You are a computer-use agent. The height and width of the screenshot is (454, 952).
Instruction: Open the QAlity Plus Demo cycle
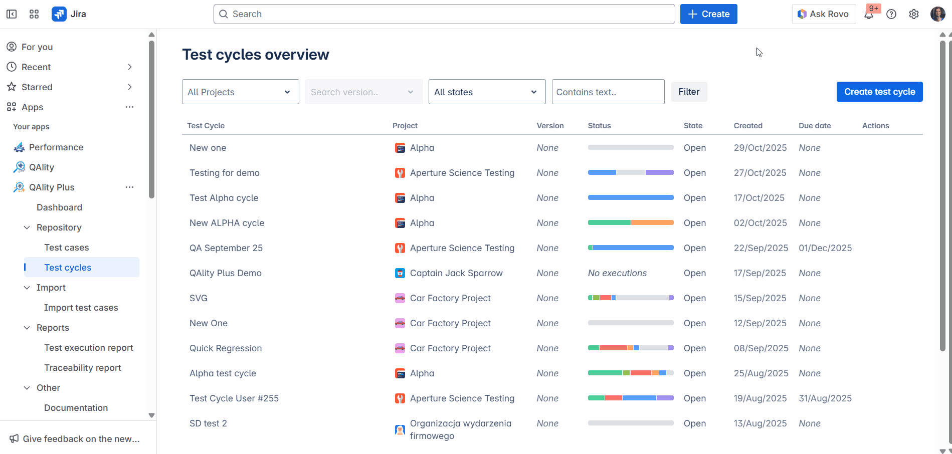point(226,273)
